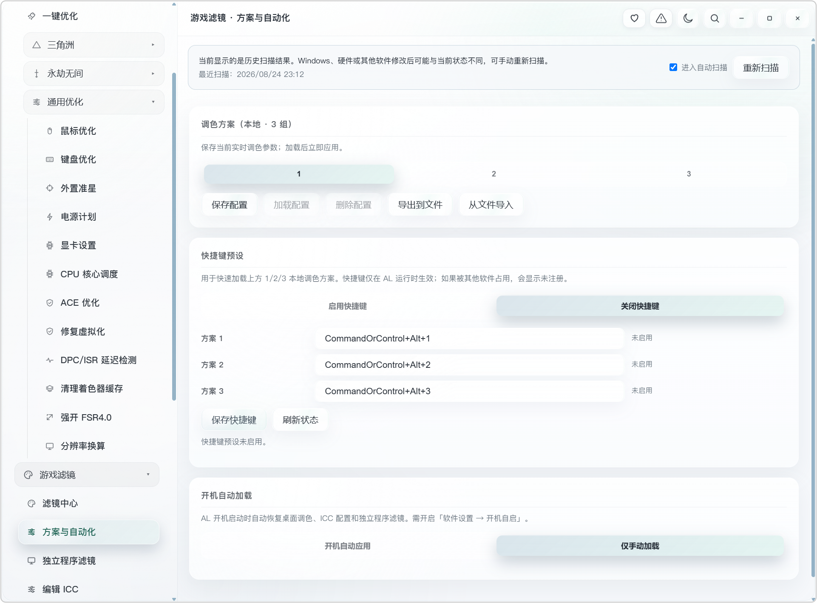Click the monitor icon for 分辨率换算

[50, 446]
